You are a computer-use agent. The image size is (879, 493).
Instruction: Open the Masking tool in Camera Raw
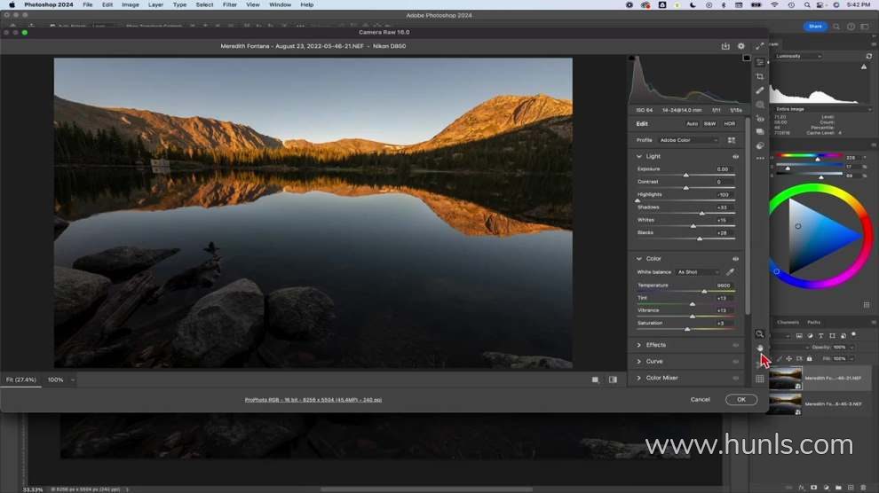coord(760,105)
